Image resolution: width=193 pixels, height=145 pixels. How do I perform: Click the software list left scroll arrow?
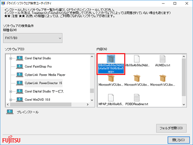8,105
